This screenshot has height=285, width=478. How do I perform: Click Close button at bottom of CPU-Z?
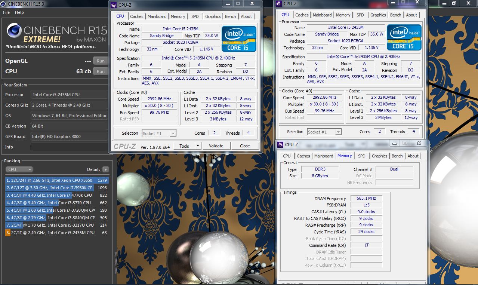tap(245, 146)
